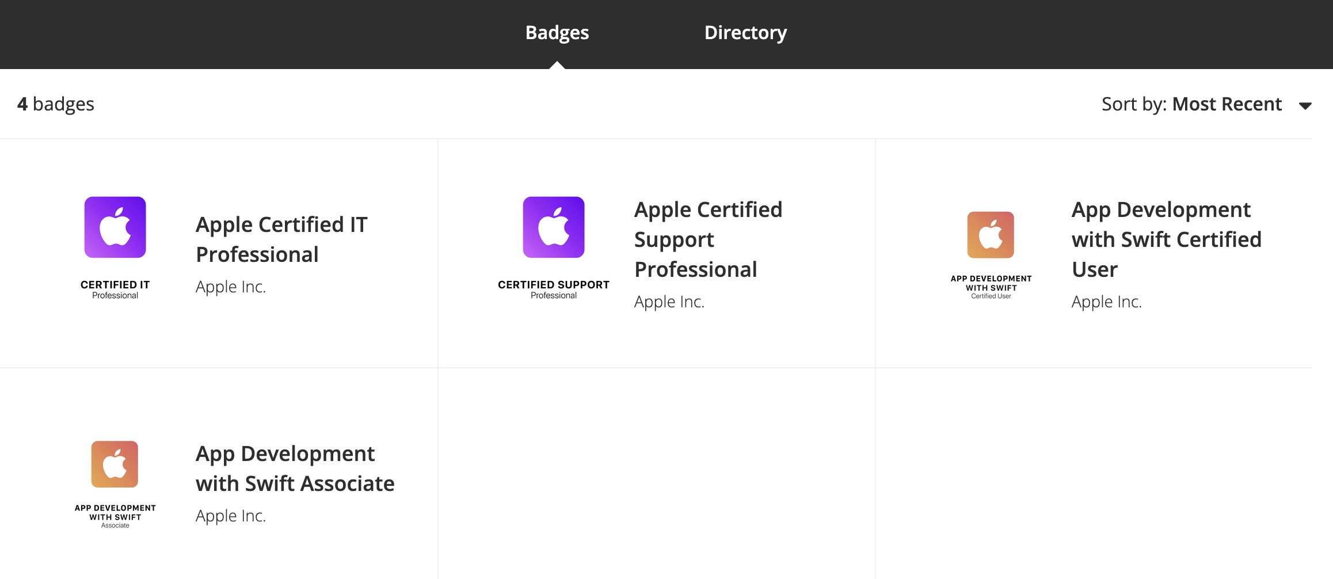This screenshot has width=1333, height=579.
Task: Open the 'Most Recent' sort selector
Action: pos(1227,104)
